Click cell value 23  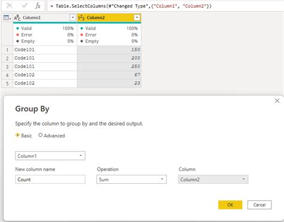109,83
